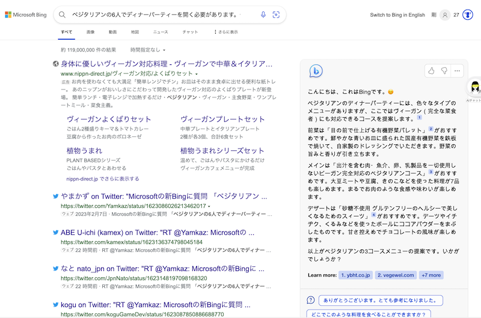Dislike the Bing chat answer
Screen dimensions: 481x318
(x=444, y=71)
